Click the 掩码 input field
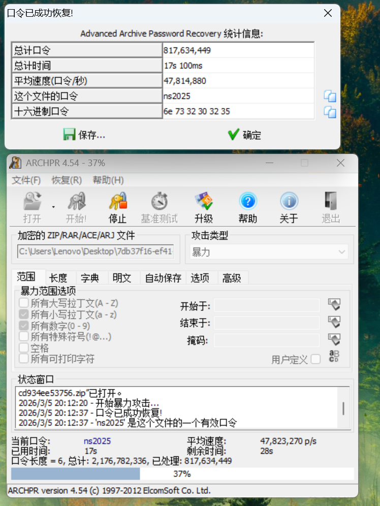The image size is (380, 506). click(x=266, y=340)
